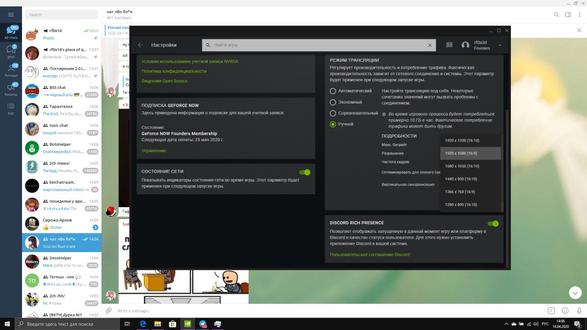This screenshot has width=587, height=330.
Task: Open Edit folders in Telegram sidebar
Action: click(x=11, y=108)
